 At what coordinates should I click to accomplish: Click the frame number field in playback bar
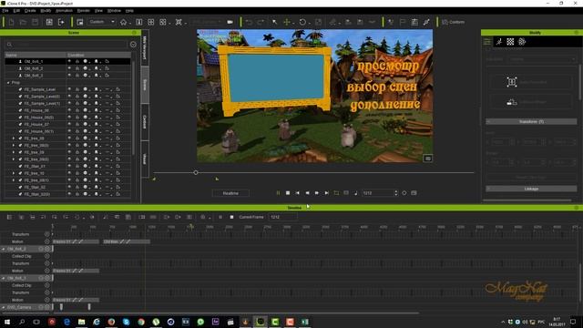377,193
